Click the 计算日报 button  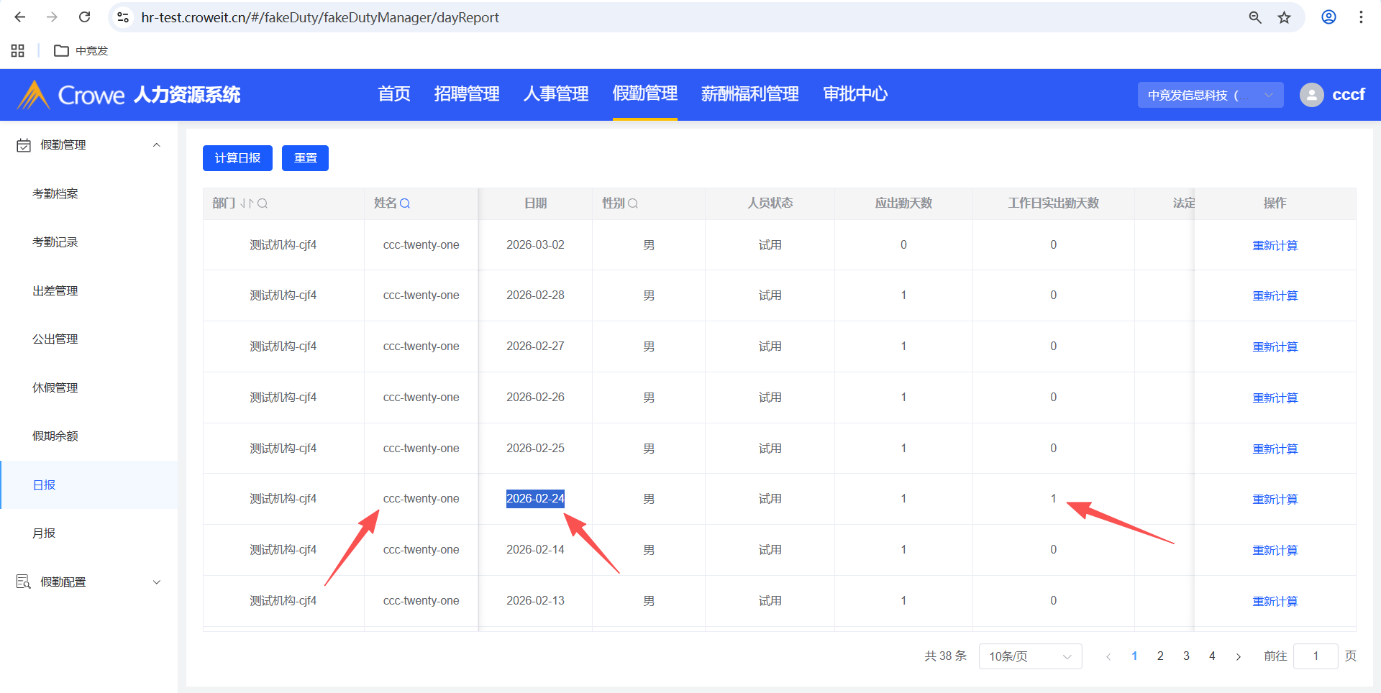237,158
